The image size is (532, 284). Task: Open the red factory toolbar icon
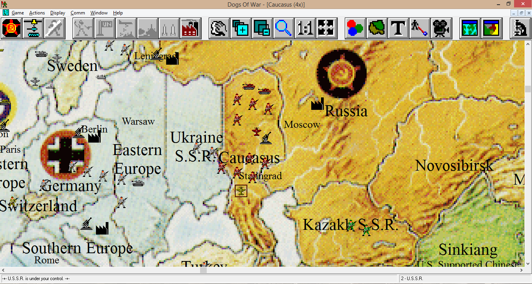tap(191, 28)
